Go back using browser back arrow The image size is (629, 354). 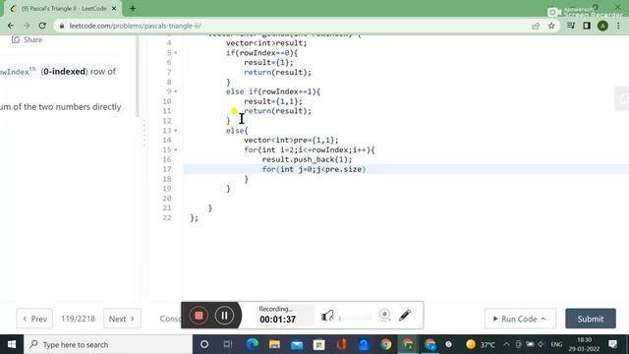(11, 26)
